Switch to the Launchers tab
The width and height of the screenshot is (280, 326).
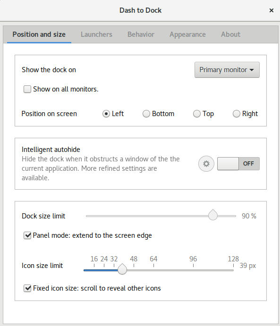click(x=96, y=34)
